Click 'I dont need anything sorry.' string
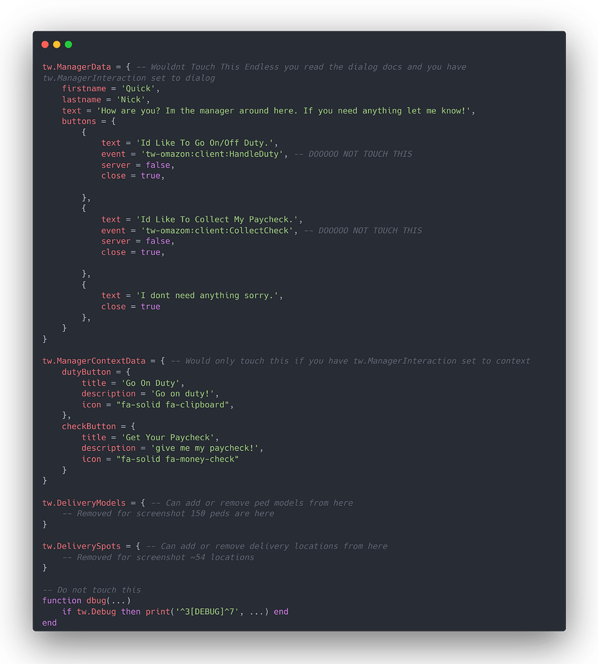 [x=207, y=295]
